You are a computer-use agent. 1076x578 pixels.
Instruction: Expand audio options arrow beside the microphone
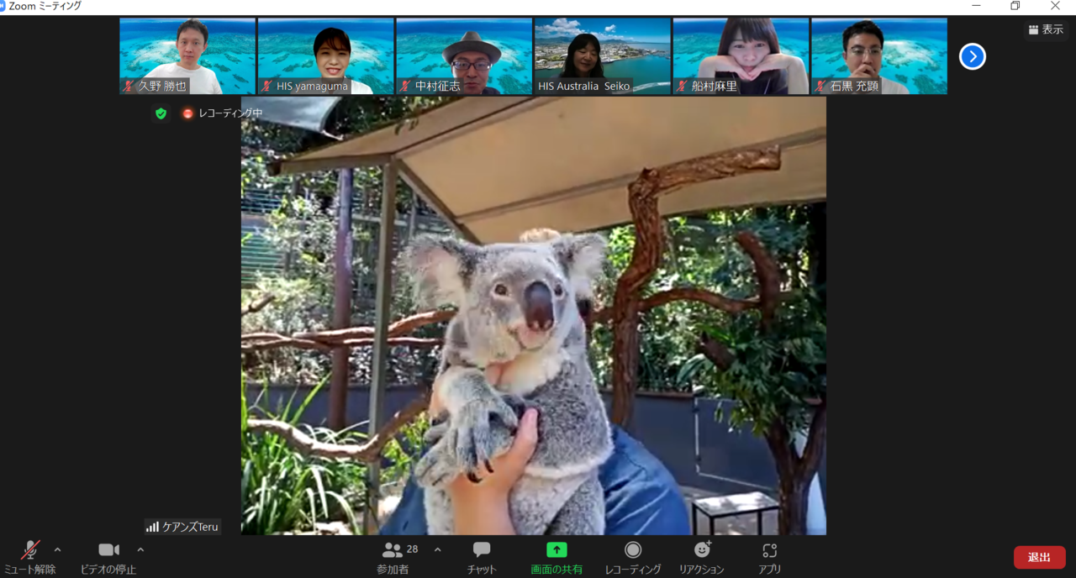pos(57,550)
